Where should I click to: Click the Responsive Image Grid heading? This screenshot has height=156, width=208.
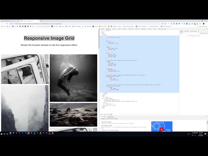49,38
